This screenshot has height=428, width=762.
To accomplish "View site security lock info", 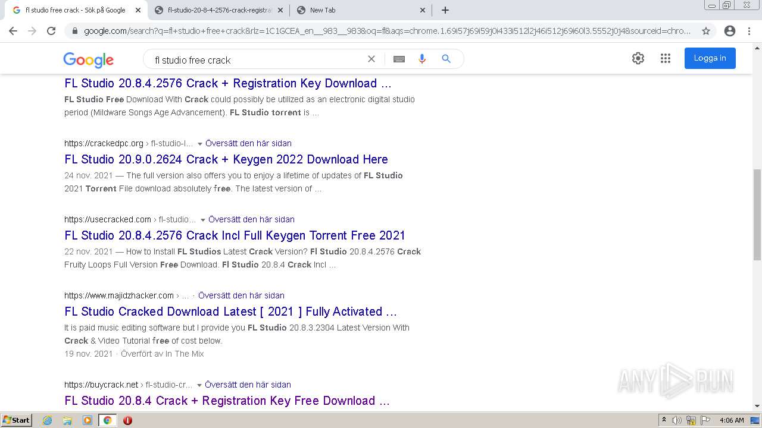I will click(x=74, y=31).
